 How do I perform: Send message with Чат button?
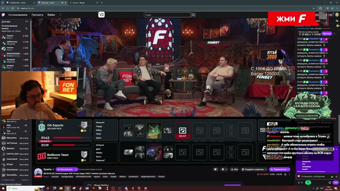tap(336, 183)
